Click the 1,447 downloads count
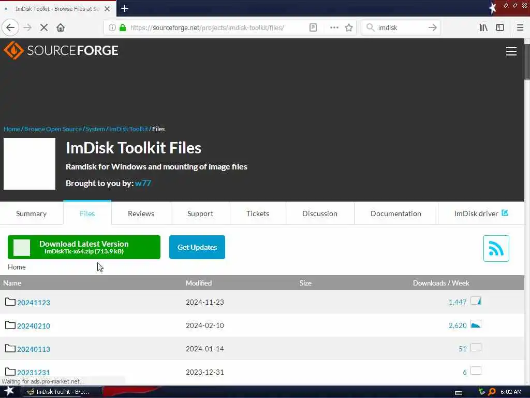This screenshot has width=530, height=398. (458, 302)
